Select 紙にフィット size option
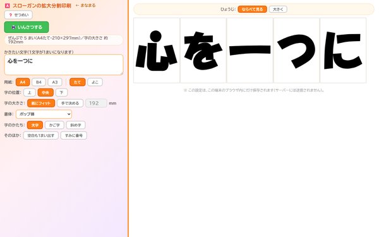The height and width of the screenshot is (237, 379). click(x=41, y=103)
